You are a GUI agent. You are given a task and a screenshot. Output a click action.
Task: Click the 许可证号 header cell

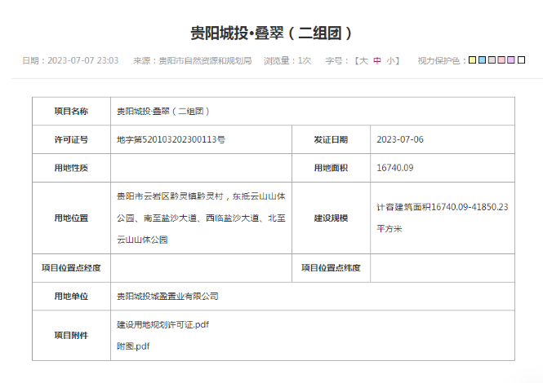(71, 139)
